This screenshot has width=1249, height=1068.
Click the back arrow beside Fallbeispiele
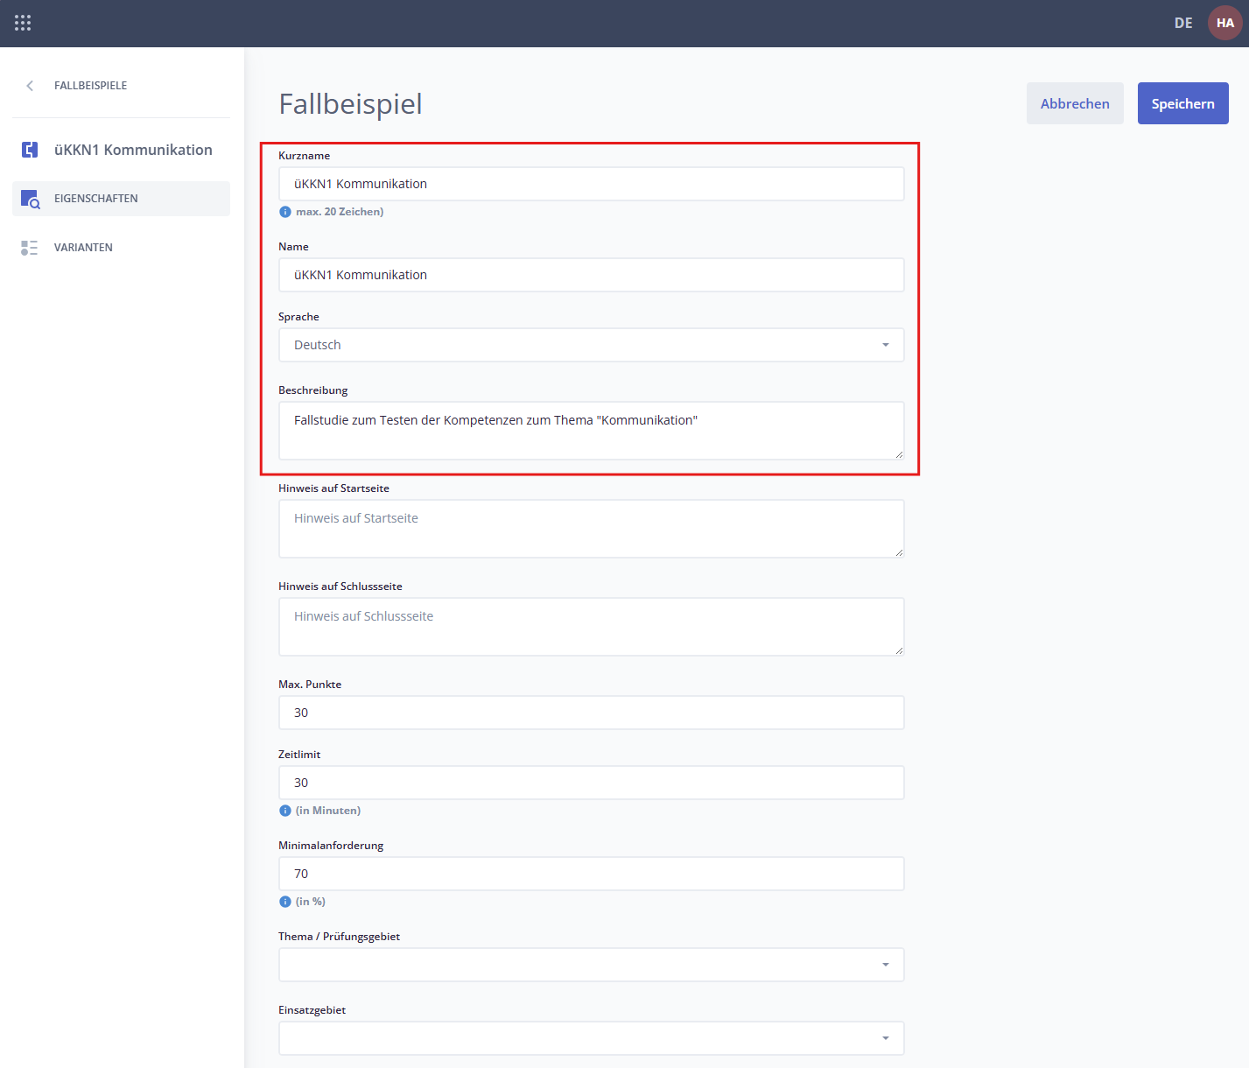click(x=30, y=86)
